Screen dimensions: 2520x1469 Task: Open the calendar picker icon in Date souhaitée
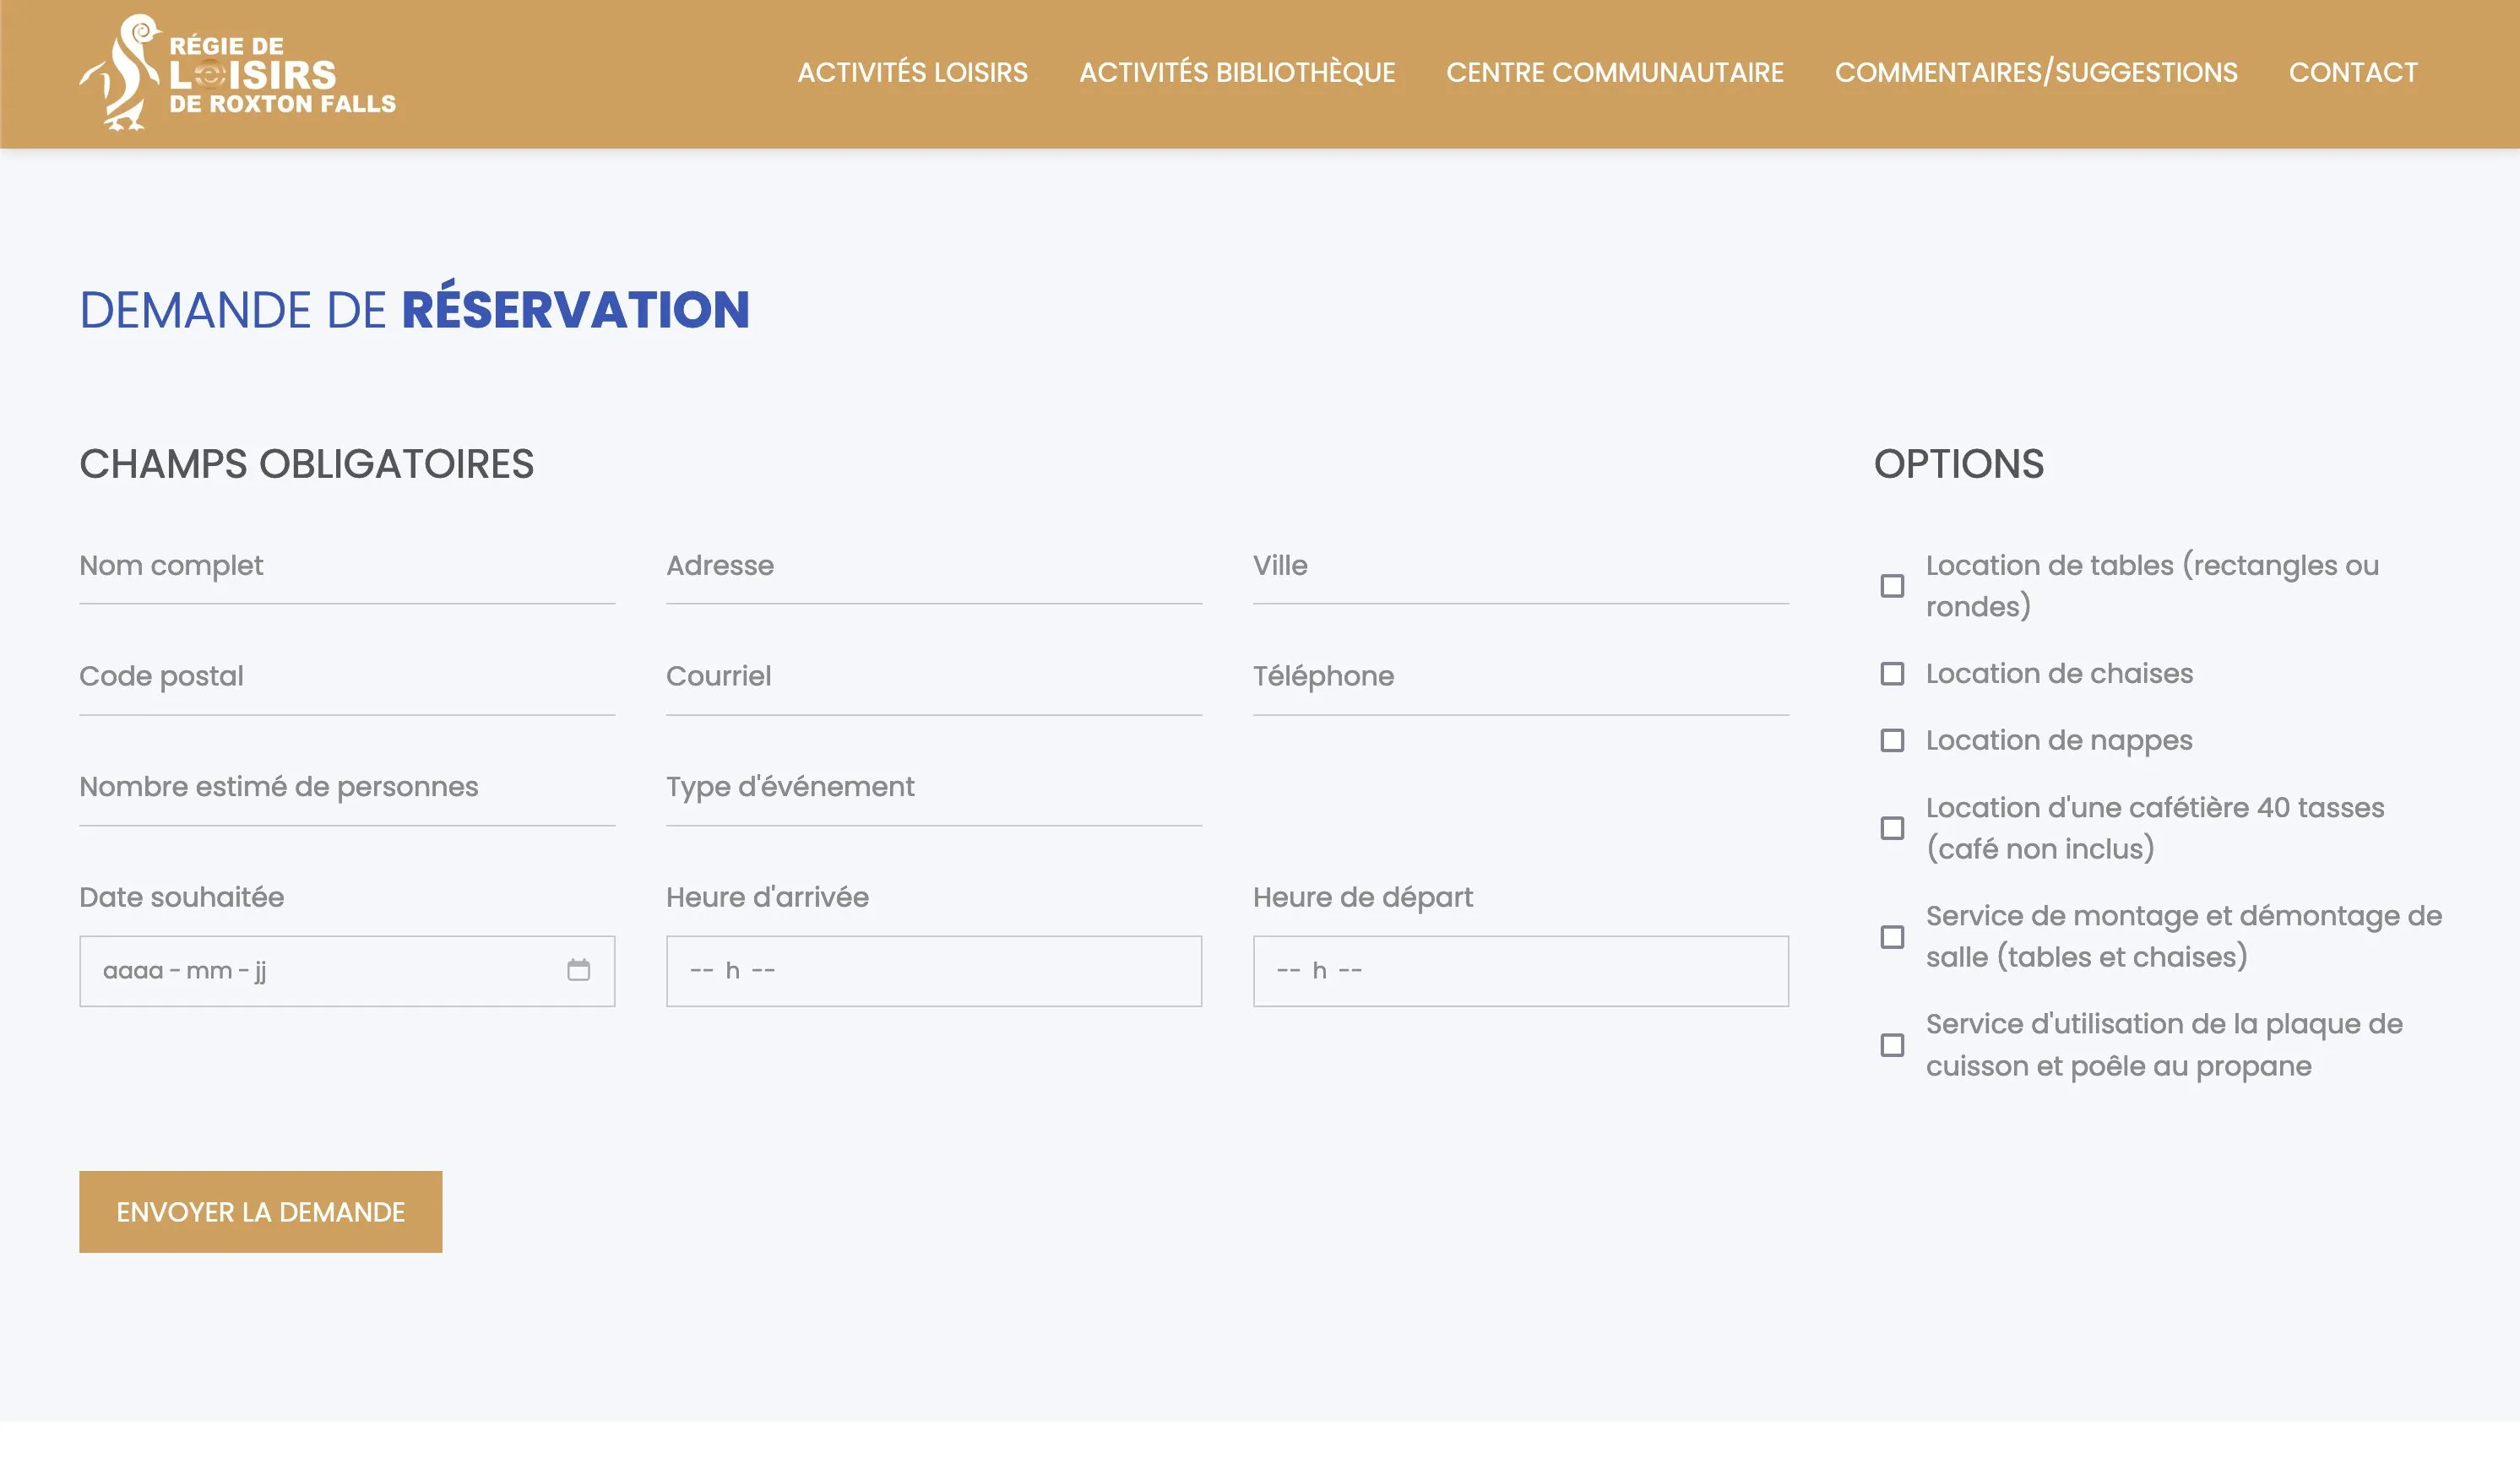578,970
